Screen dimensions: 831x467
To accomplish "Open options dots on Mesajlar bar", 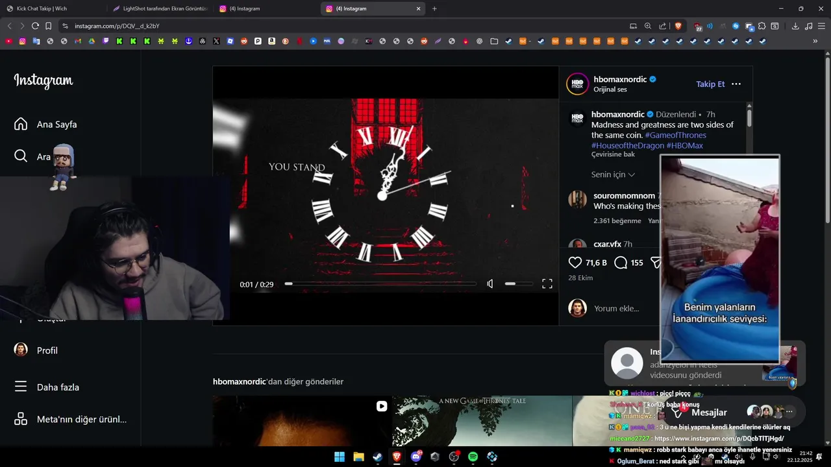I will (789, 411).
